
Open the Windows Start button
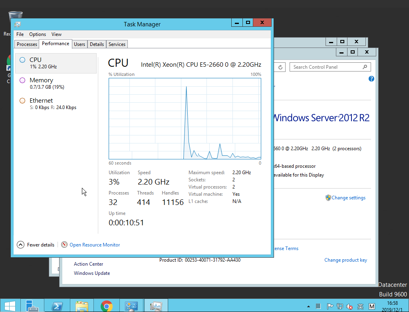(x=10, y=306)
